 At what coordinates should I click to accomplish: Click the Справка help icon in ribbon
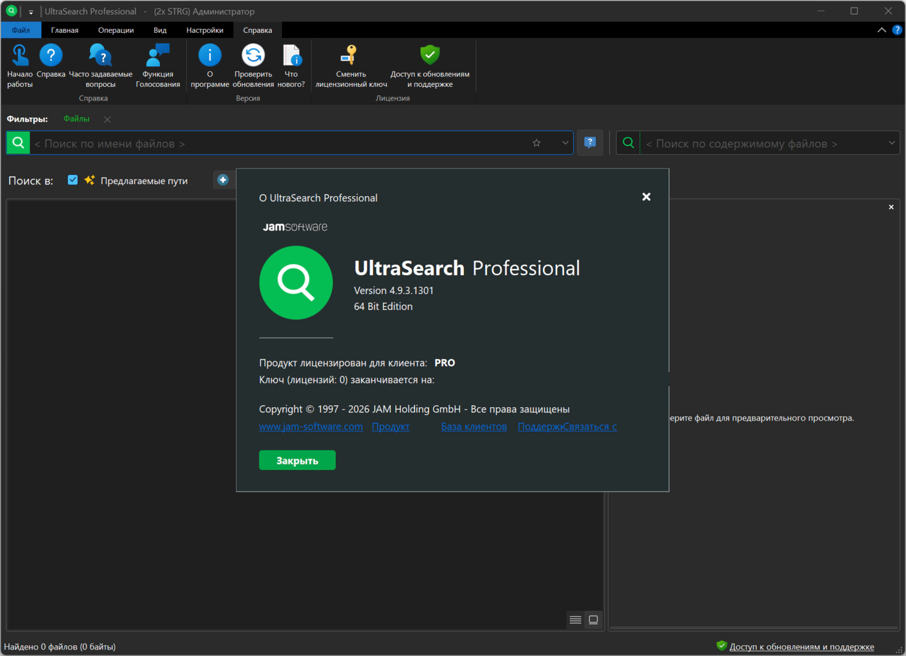51,62
